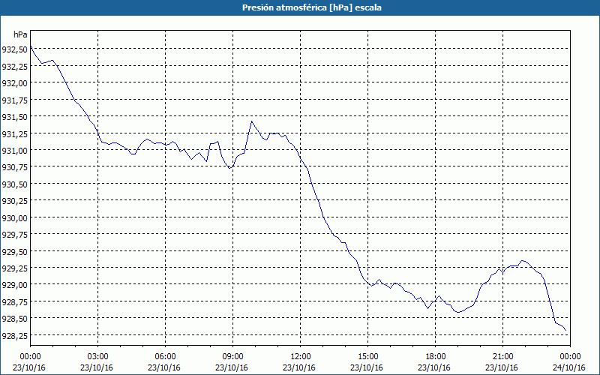Select the 09:00 time marker

coord(233,357)
